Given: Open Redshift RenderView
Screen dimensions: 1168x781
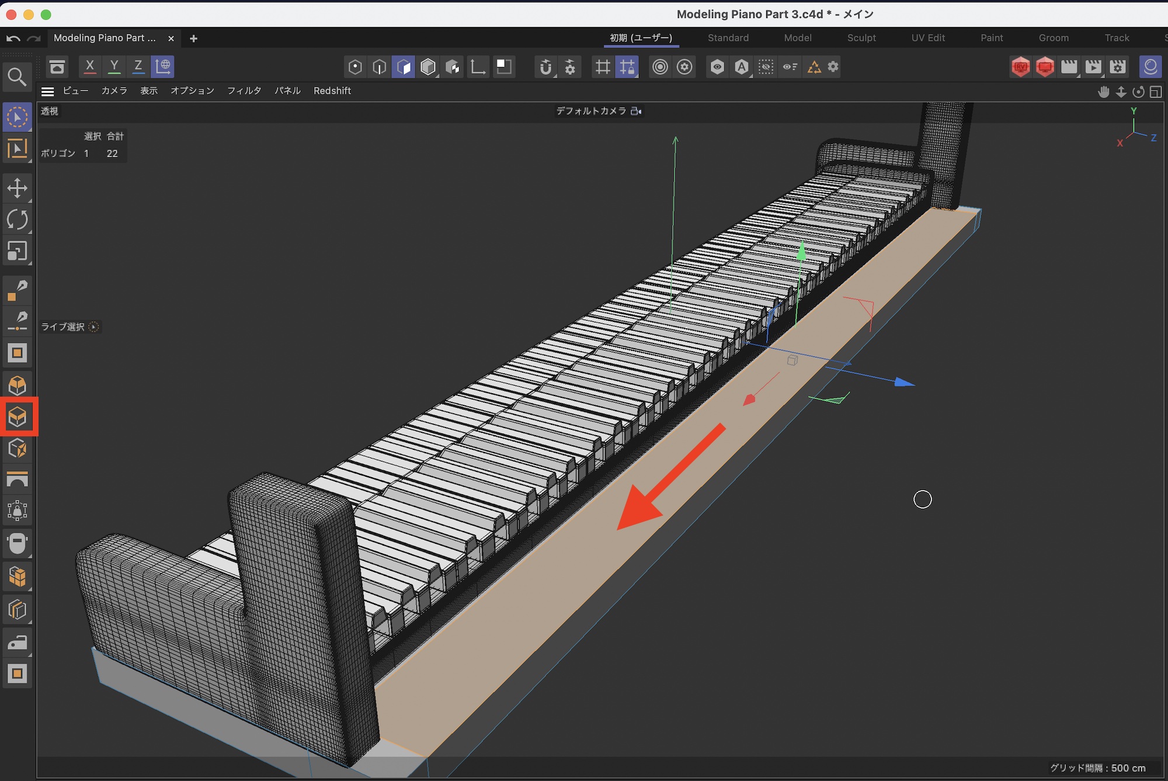Looking at the screenshot, I should pyautogui.click(x=1020, y=67).
